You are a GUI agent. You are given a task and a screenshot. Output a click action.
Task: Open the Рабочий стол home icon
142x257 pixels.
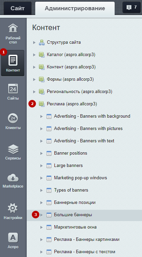tap(13, 28)
